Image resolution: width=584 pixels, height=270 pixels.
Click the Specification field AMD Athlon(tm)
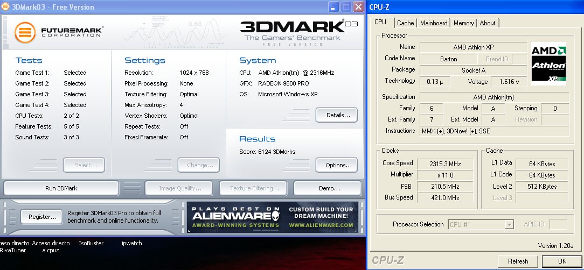(x=494, y=97)
